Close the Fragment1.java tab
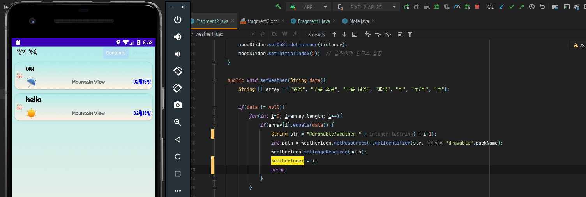Screen dimensions: 586x197 click(334, 21)
